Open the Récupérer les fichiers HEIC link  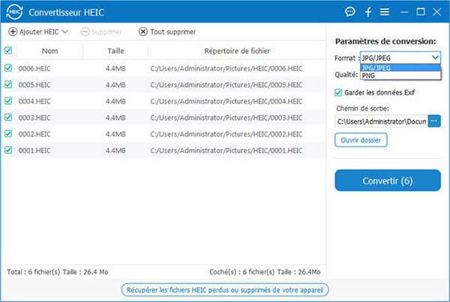coord(225,289)
